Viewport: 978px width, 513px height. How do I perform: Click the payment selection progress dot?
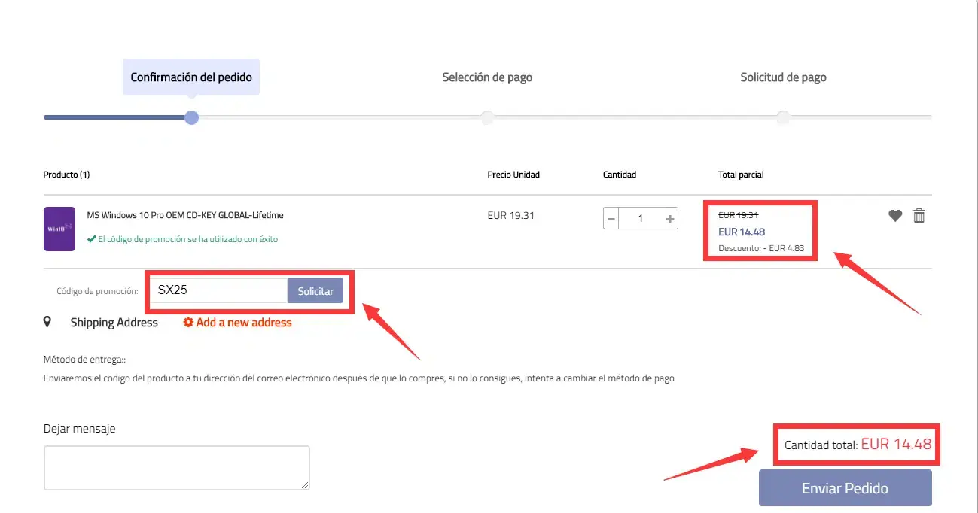point(488,117)
